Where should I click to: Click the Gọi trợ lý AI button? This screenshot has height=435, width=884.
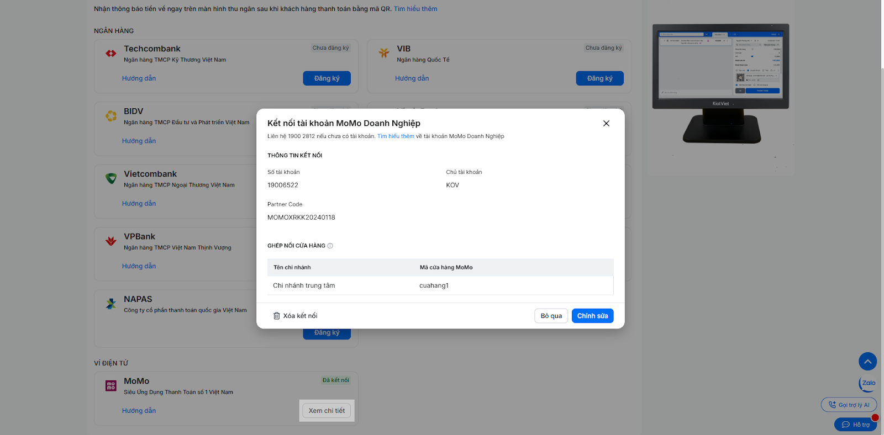849,405
